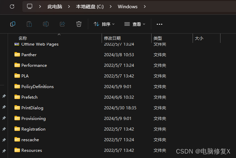
Task: Navigate to 此电脑 in breadcrumb
Action: tap(55, 7)
